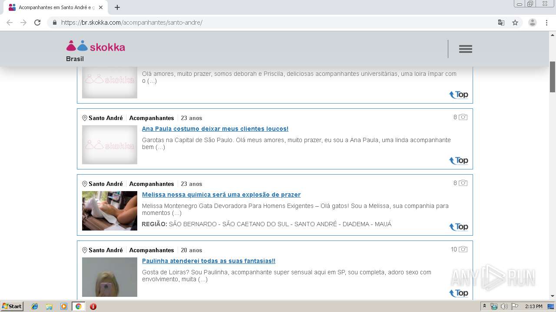View site security lock info
The image size is (556, 312).
pyautogui.click(x=54, y=23)
